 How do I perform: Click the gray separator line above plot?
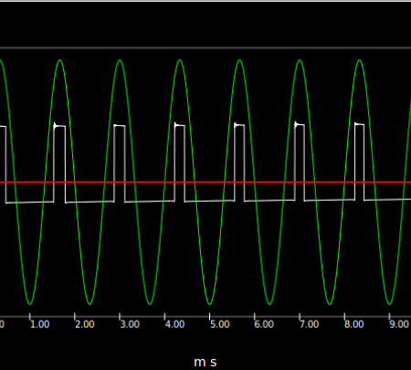(x=205, y=48)
